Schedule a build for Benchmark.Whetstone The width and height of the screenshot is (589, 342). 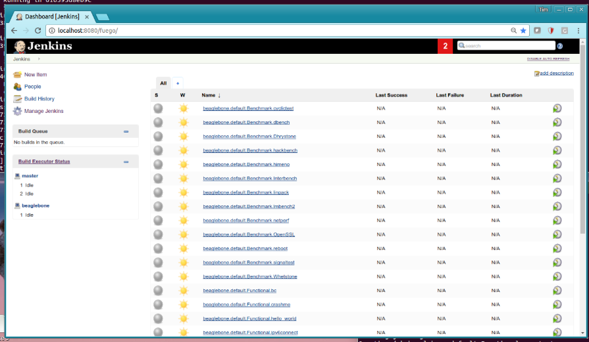point(557,276)
